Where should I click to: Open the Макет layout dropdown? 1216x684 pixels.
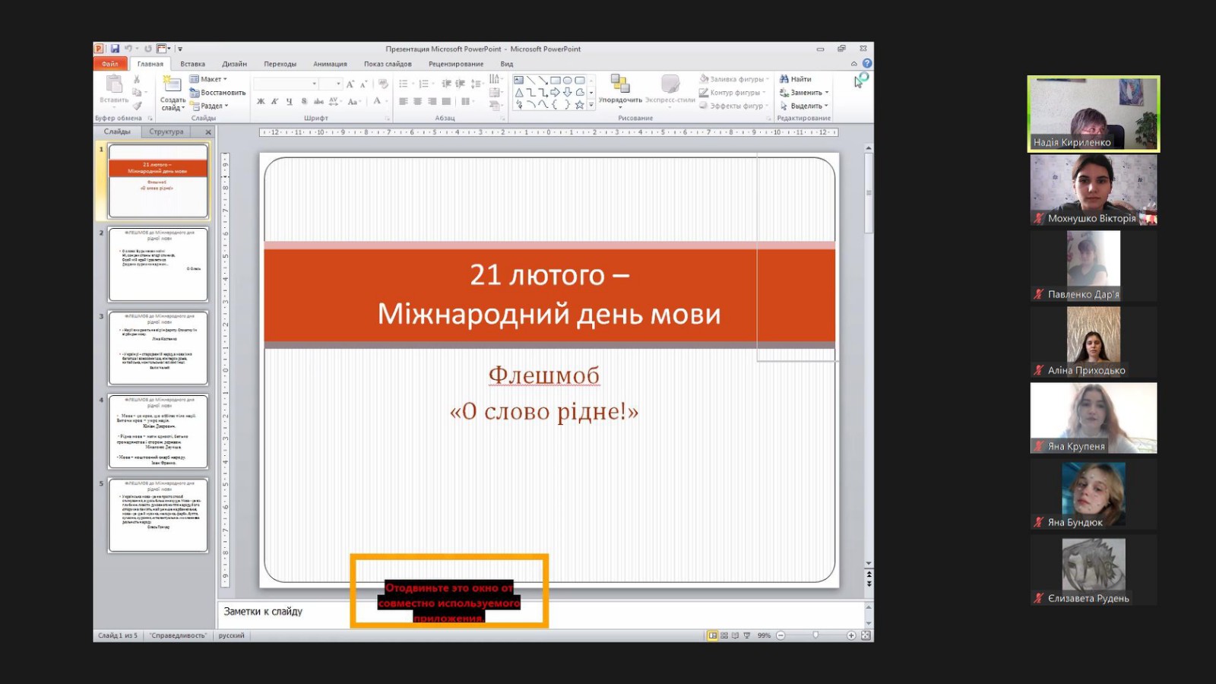click(x=208, y=79)
